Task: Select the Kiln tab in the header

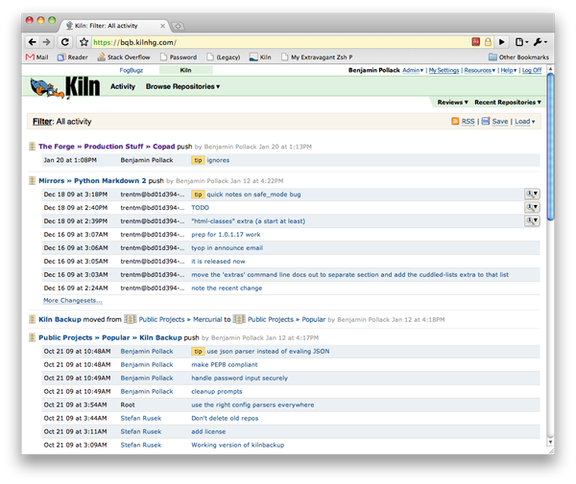Action: pos(185,70)
